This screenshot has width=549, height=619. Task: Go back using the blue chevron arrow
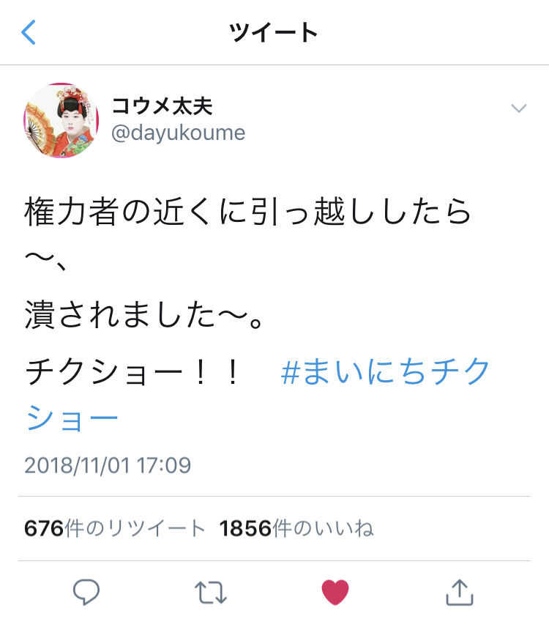tap(29, 32)
